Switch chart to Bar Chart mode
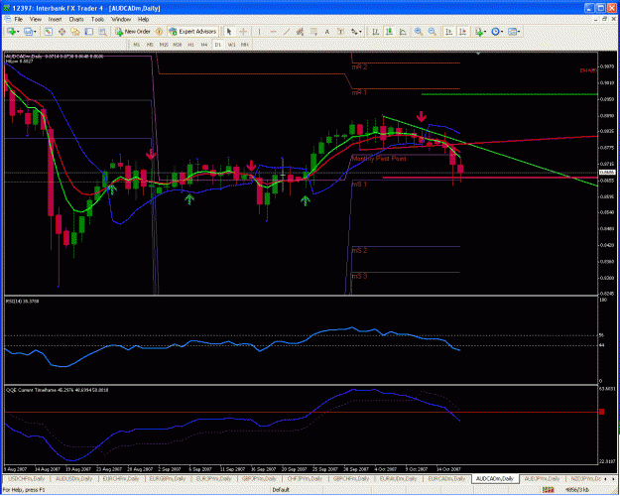The height and width of the screenshot is (496, 620). (376, 32)
